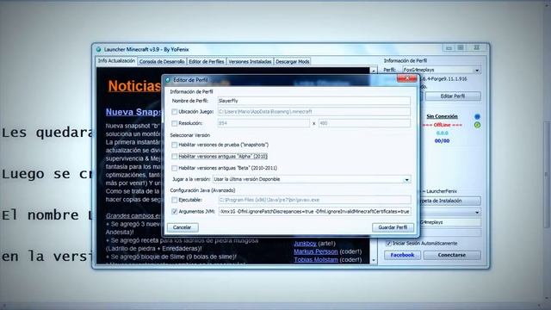Viewport: 551px width, 310px height.
Task: Toggle Iniciar Sesión Automáticamente checkbox
Action: (388, 243)
